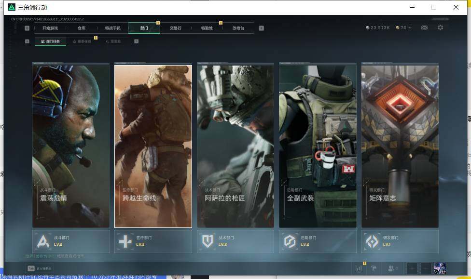Click the 23,513K currency balance

pos(378,27)
